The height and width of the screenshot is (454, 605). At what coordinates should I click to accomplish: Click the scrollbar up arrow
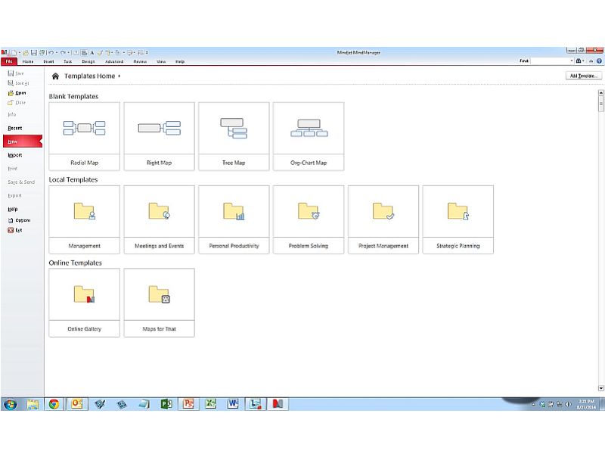(600, 92)
